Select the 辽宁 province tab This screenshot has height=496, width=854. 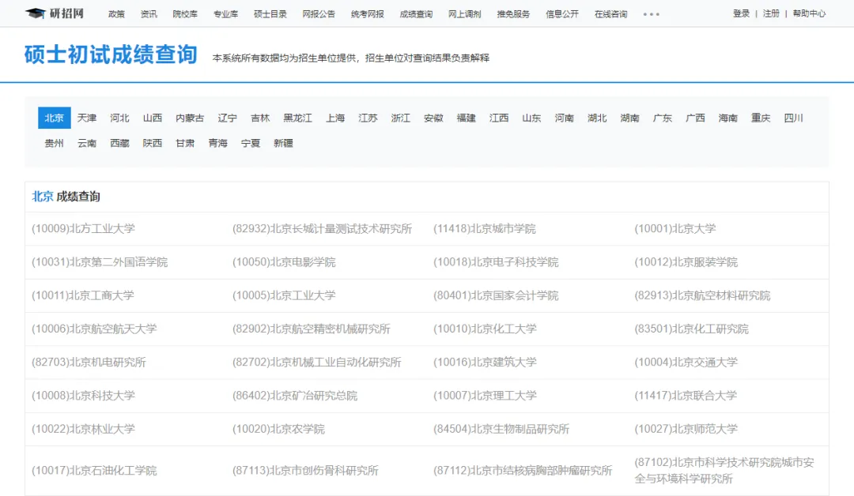227,118
